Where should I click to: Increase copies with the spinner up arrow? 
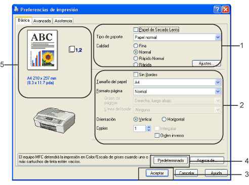click(149, 127)
